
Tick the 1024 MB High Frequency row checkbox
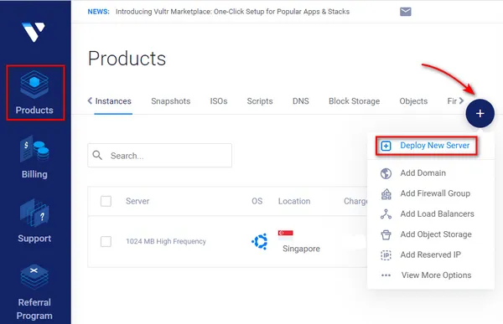point(106,241)
